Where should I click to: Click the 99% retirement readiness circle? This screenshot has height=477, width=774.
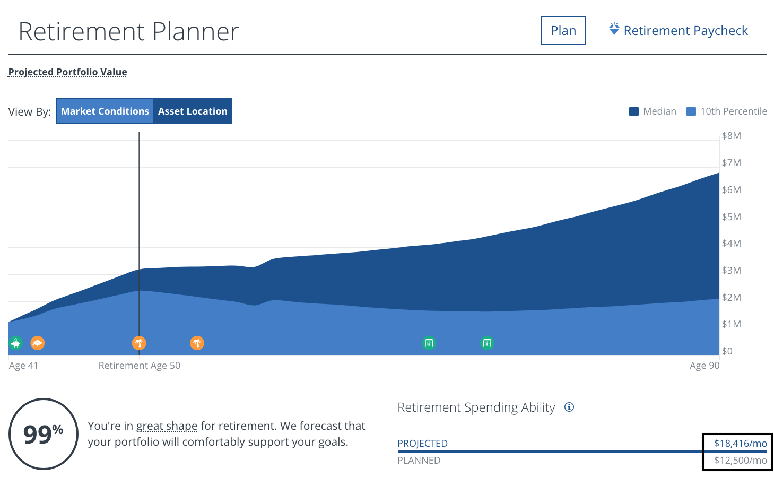click(x=44, y=433)
